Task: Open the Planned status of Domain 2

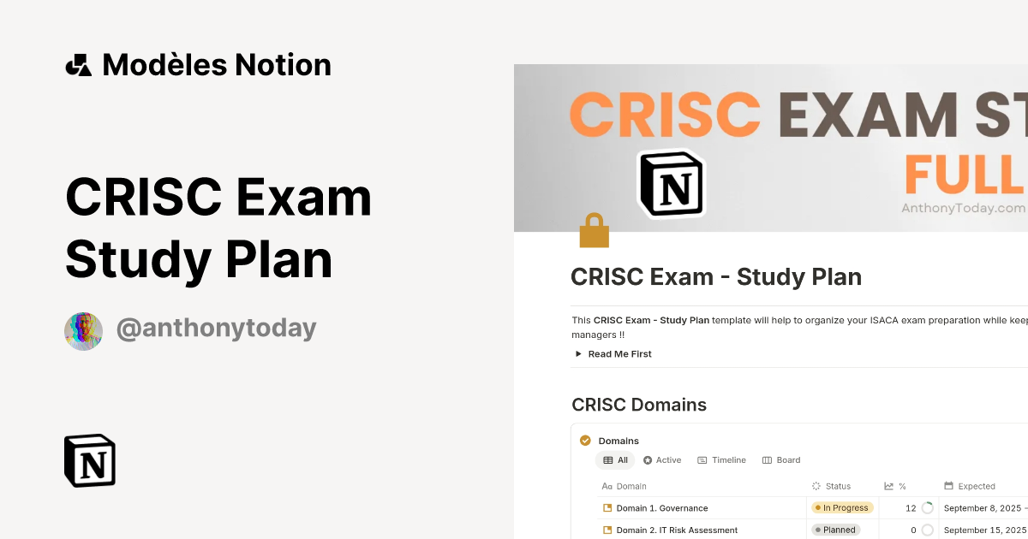Action: pos(835,530)
